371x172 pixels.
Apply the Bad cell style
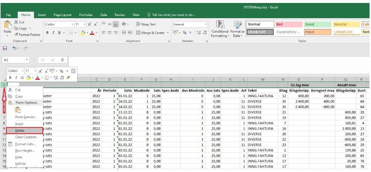289,25
